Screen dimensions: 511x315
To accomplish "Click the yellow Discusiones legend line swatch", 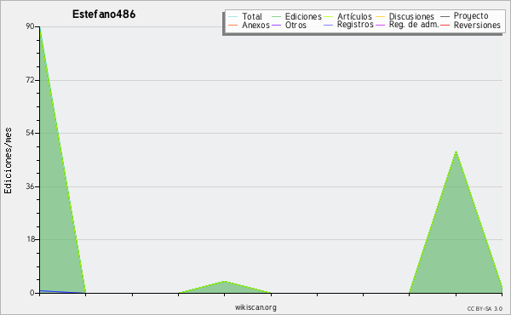I will (x=381, y=17).
